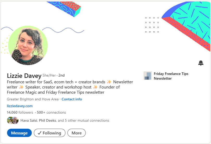Click the mutual connections avatar pair
This screenshot has width=211, height=144.
click(13, 120)
